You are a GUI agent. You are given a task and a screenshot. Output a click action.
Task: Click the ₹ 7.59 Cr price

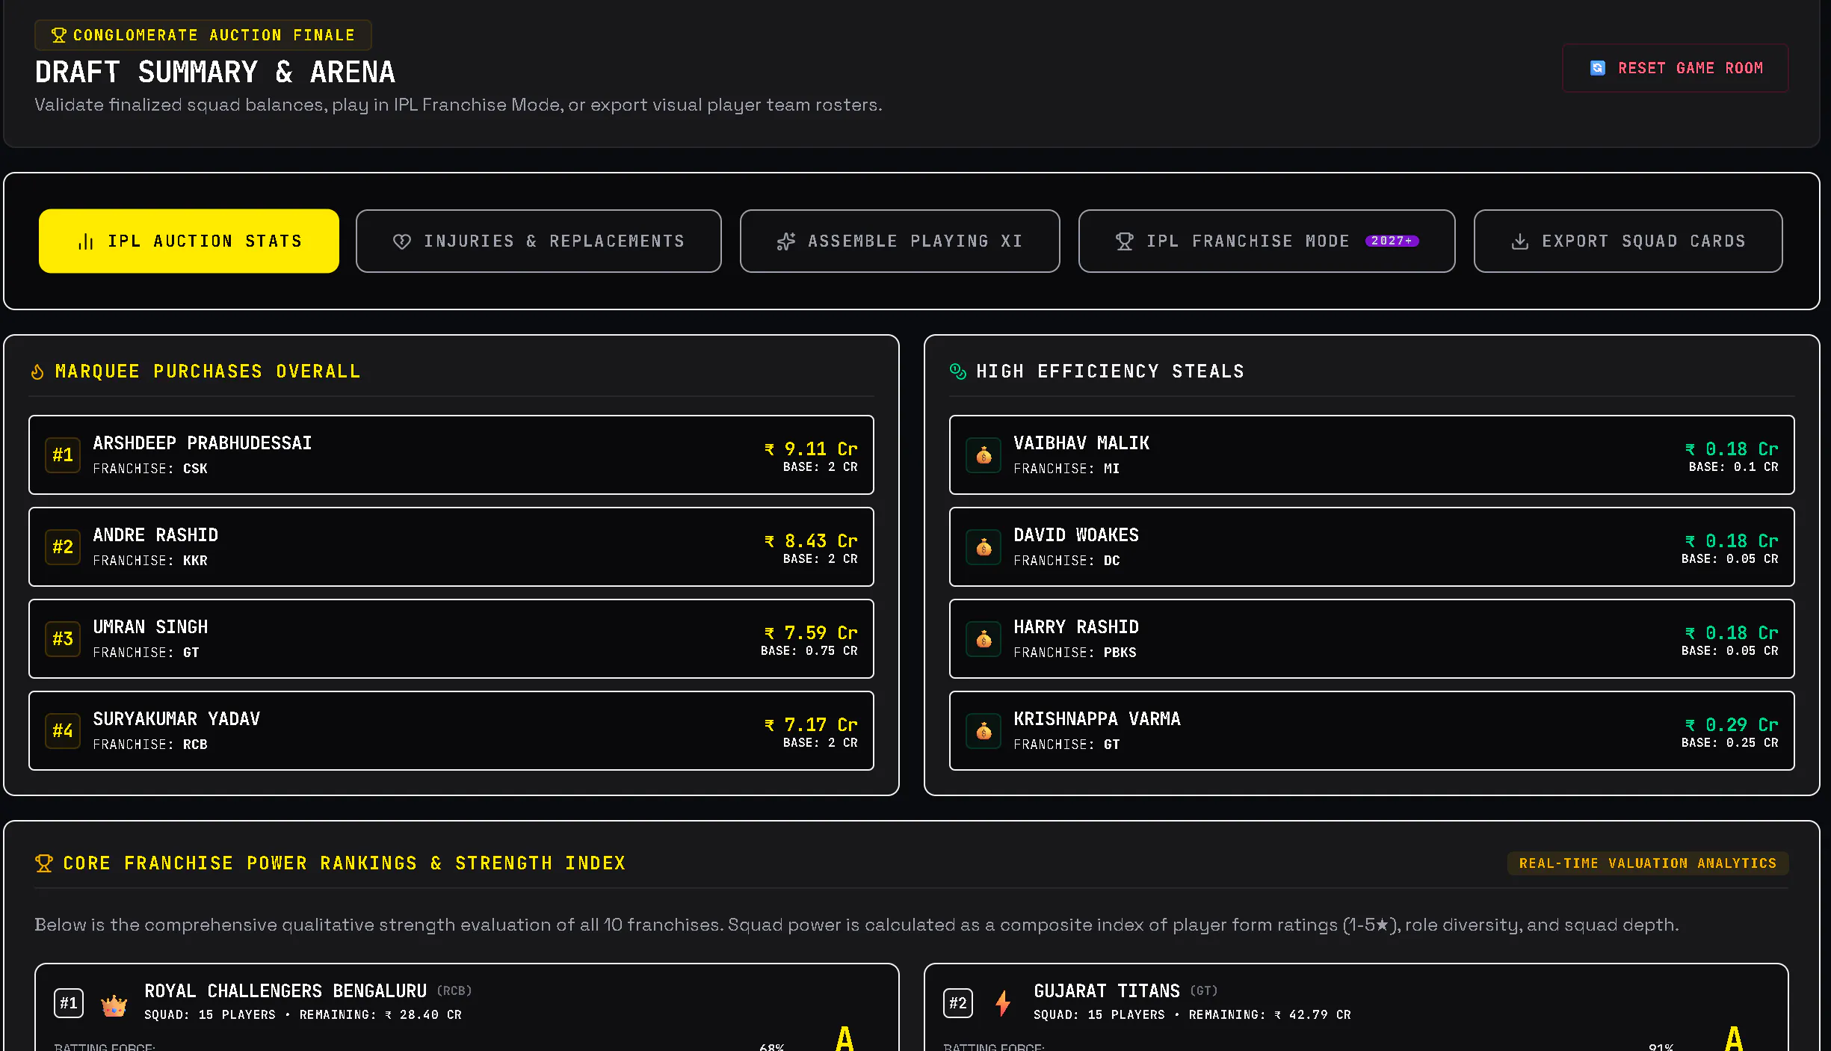[x=811, y=633]
